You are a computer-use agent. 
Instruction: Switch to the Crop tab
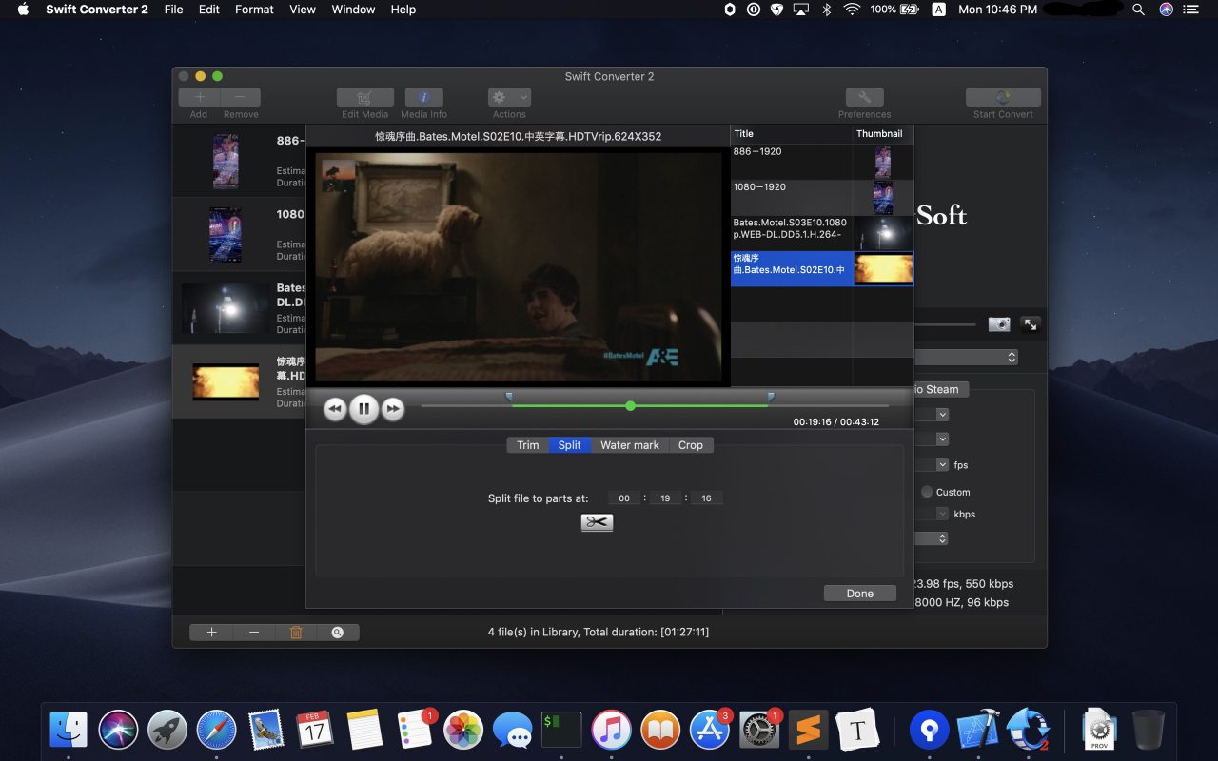tap(691, 445)
